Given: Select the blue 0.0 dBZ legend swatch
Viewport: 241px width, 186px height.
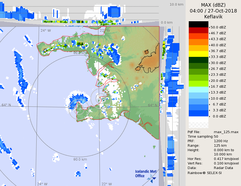Looking at the screenshot, I should [x=198, y=113].
